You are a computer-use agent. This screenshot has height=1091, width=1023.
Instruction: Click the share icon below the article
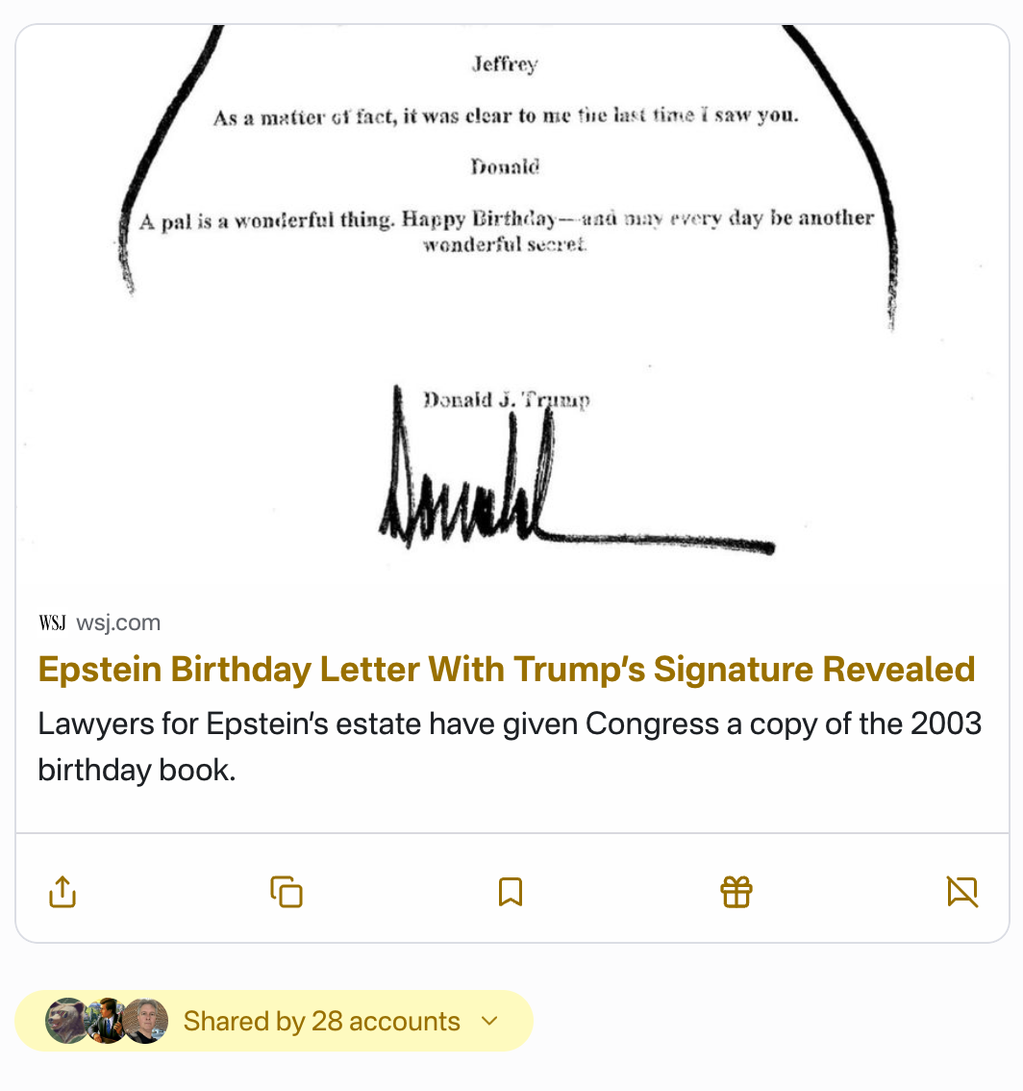(62, 892)
